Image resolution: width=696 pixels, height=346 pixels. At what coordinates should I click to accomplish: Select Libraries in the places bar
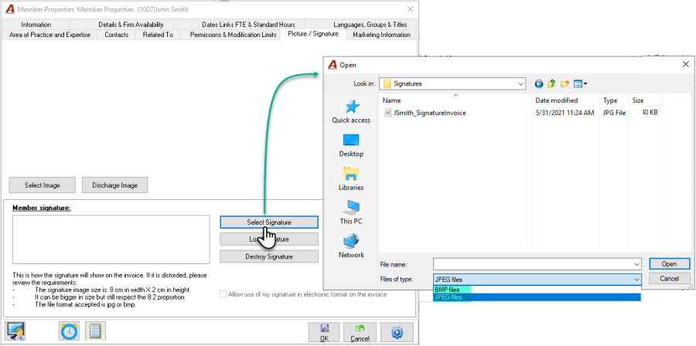pos(351,179)
